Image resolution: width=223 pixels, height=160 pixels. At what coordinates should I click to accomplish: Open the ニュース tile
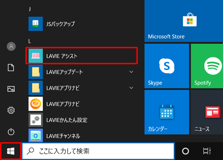(207, 112)
